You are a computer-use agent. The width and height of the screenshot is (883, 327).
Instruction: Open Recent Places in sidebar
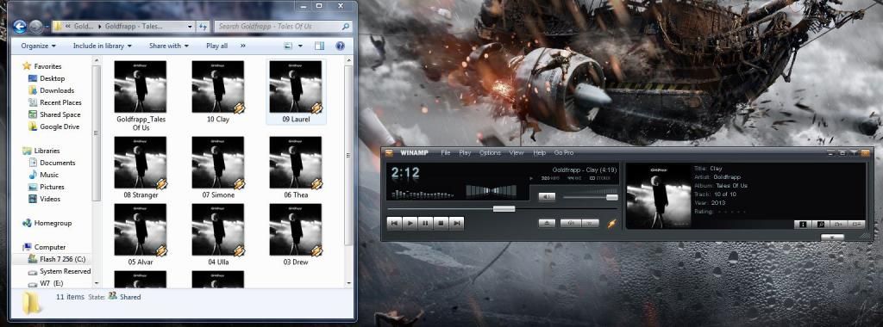(x=54, y=102)
